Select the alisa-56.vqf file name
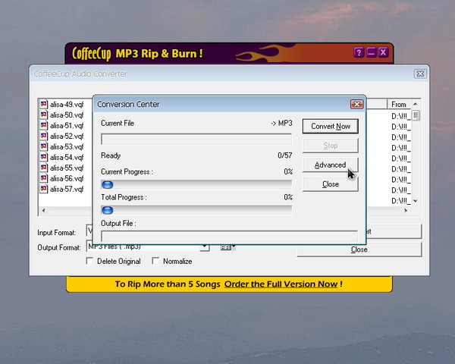Screen dimensions: 455x364 pos(67,178)
